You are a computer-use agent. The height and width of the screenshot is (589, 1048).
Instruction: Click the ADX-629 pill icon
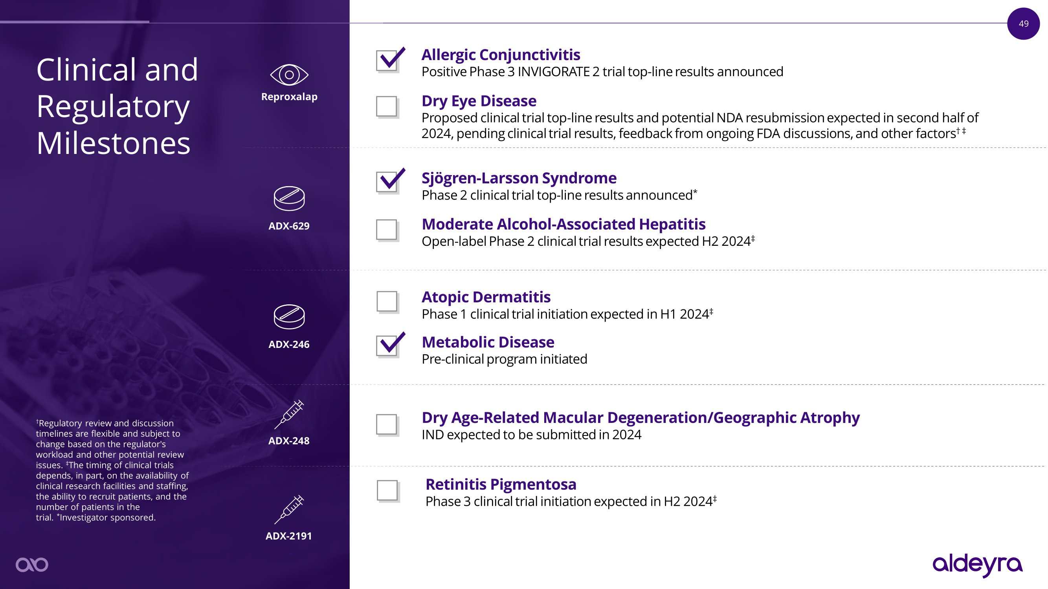(x=289, y=198)
